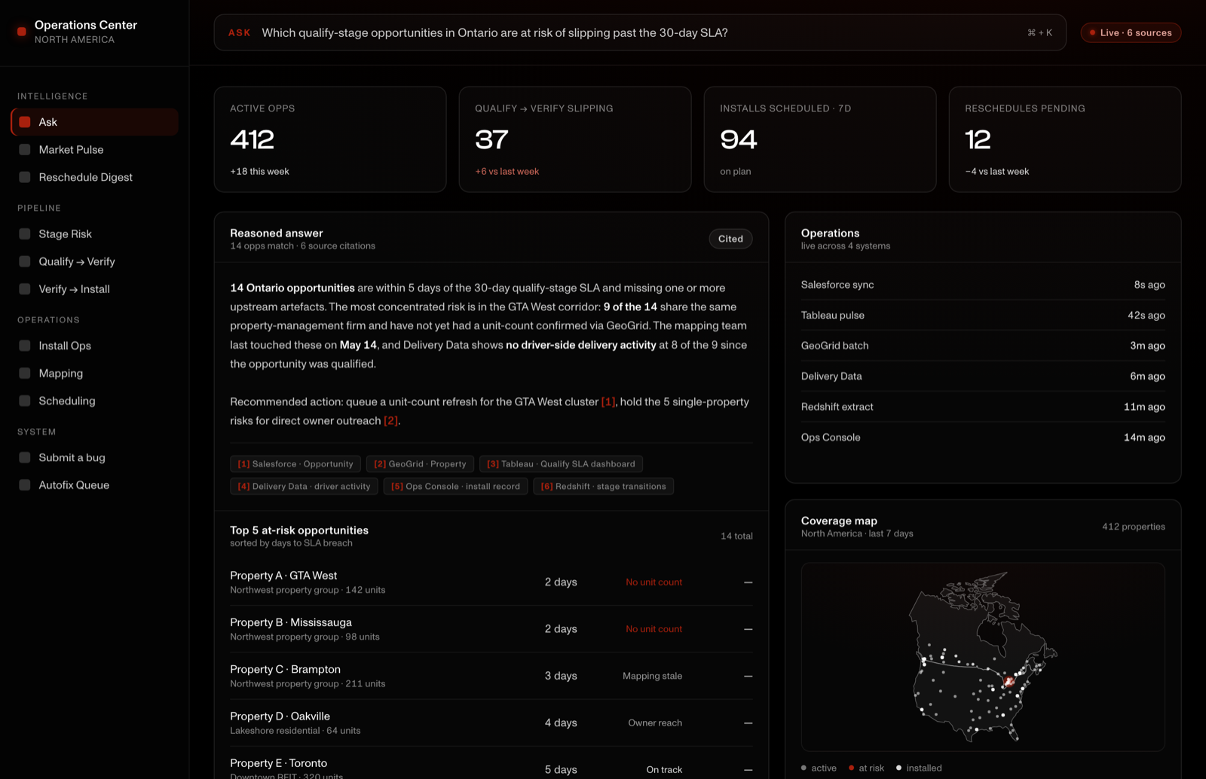This screenshot has height=779, width=1206.
Task: Select Property D · Oakville title
Action: tap(280, 716)
